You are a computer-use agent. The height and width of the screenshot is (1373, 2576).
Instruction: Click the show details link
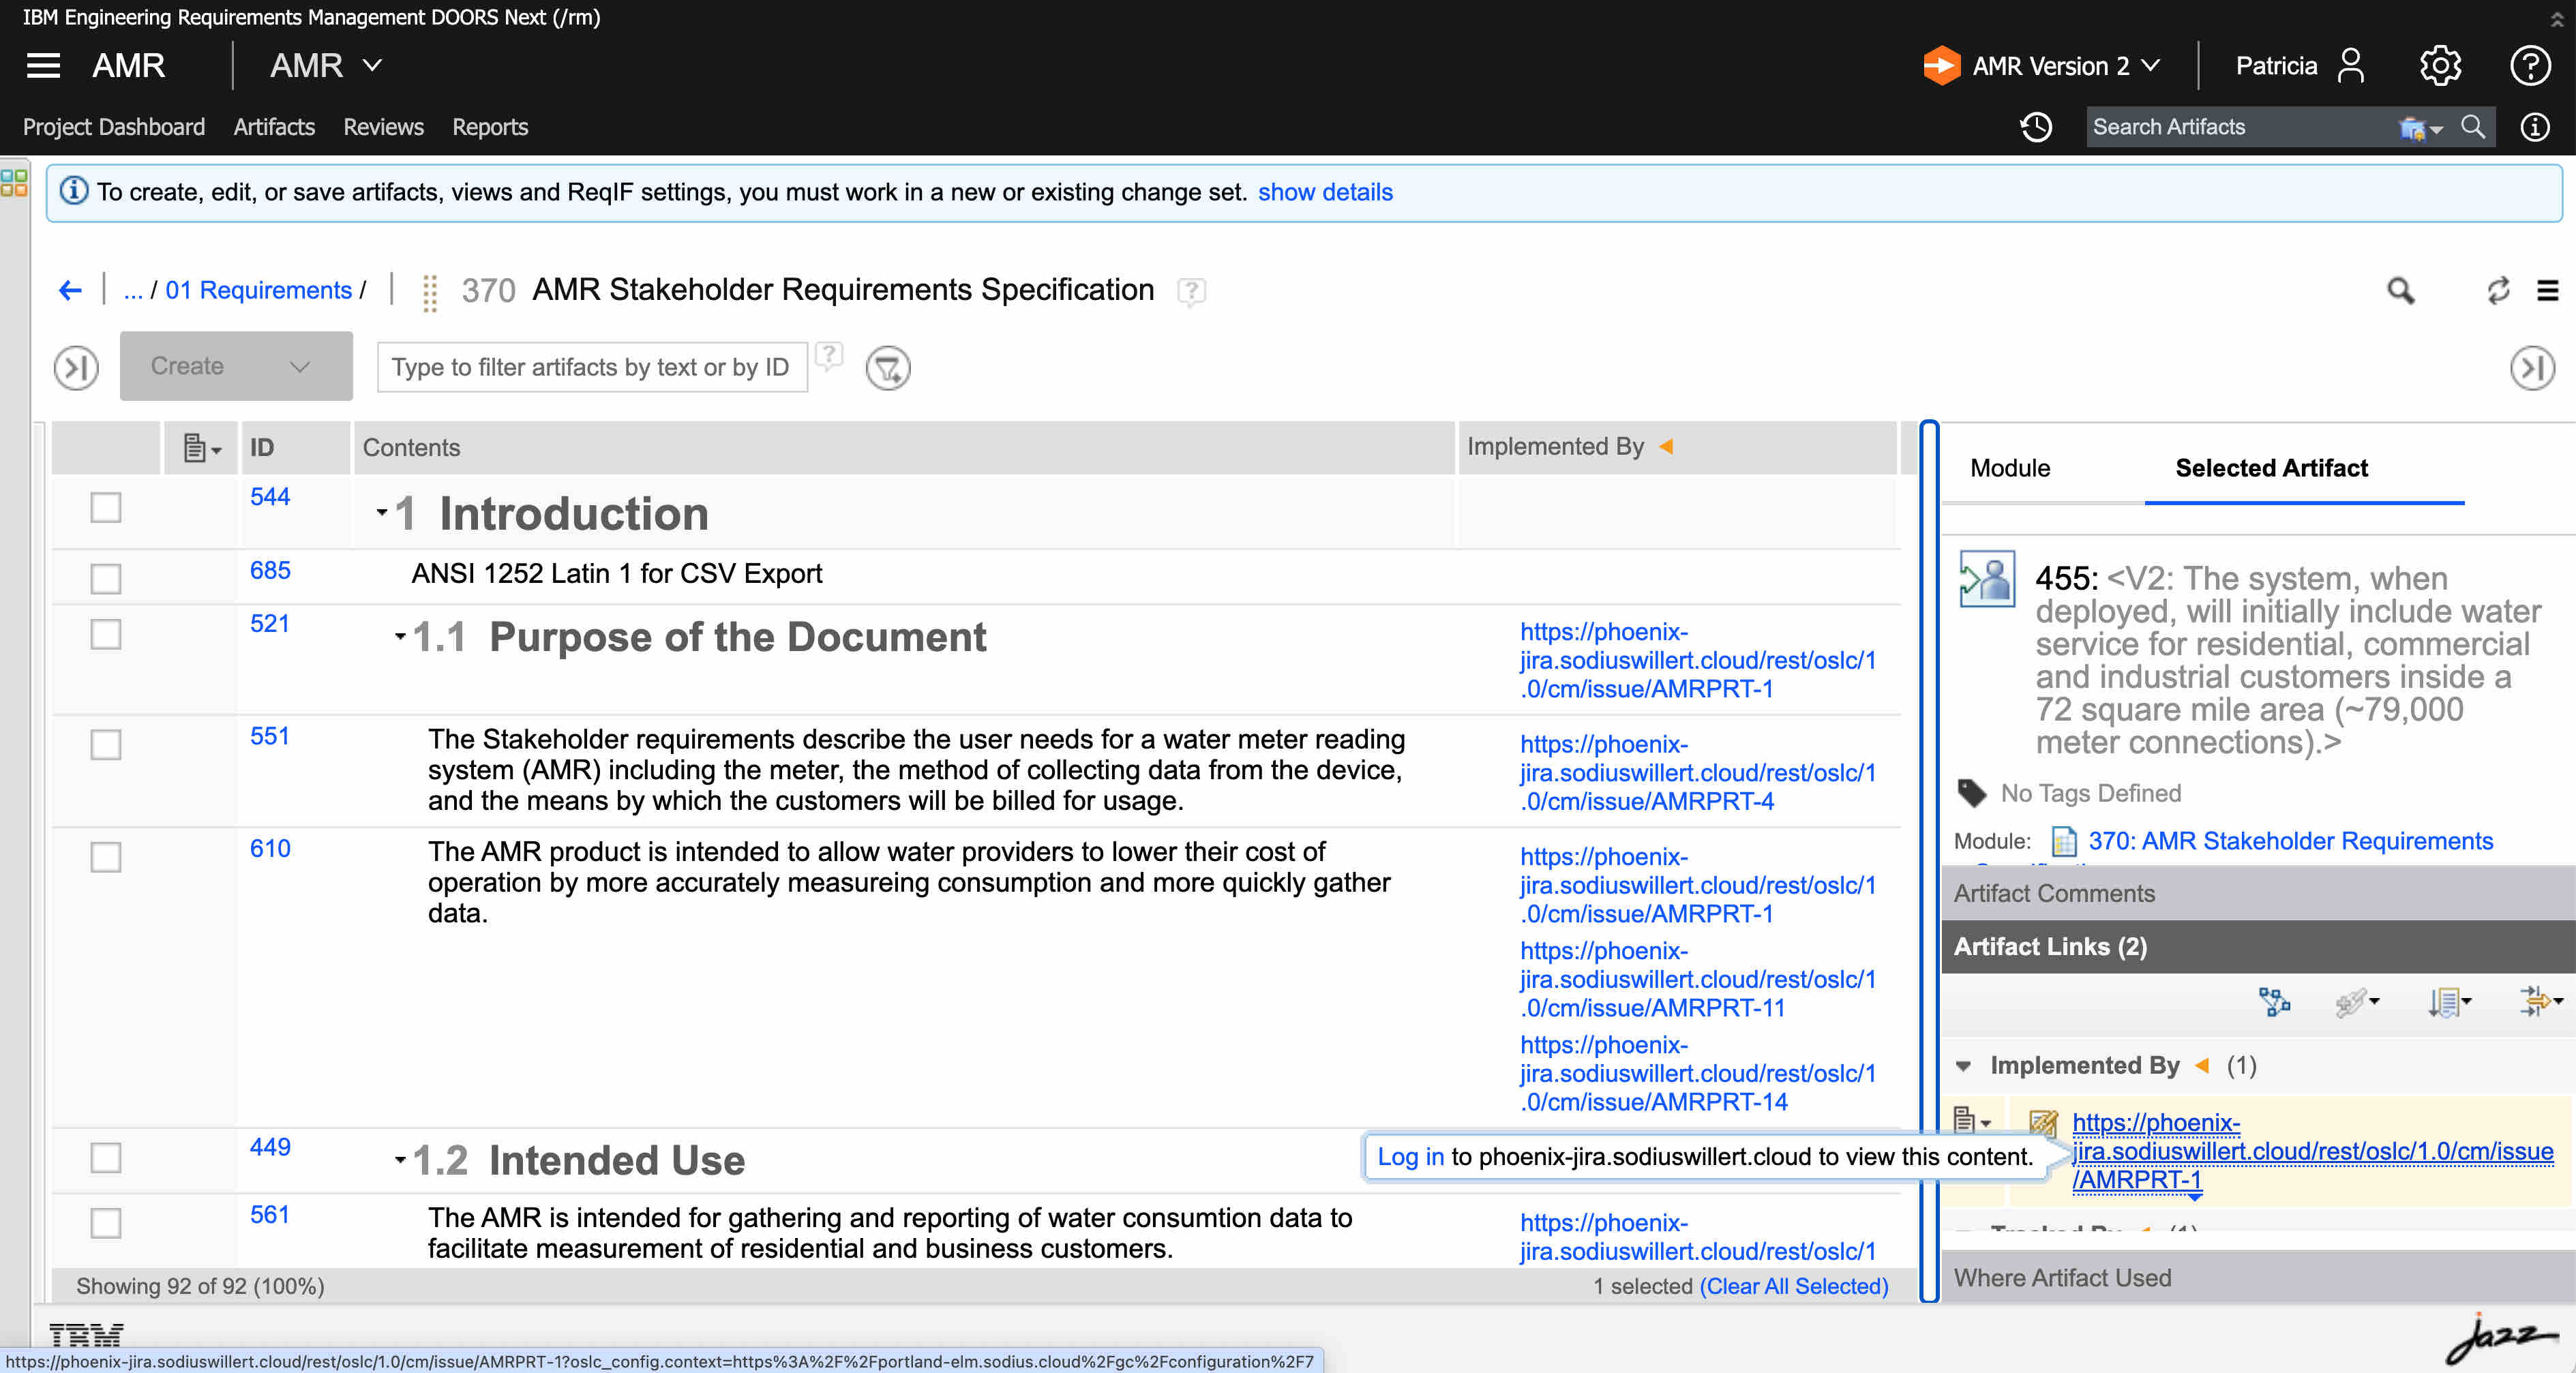point(1325,192)
